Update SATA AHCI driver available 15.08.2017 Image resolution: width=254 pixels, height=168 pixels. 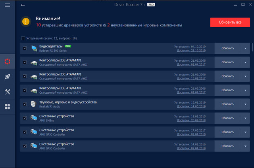228,76
